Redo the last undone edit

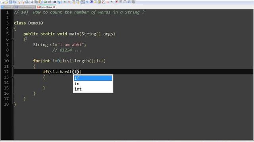49,2
